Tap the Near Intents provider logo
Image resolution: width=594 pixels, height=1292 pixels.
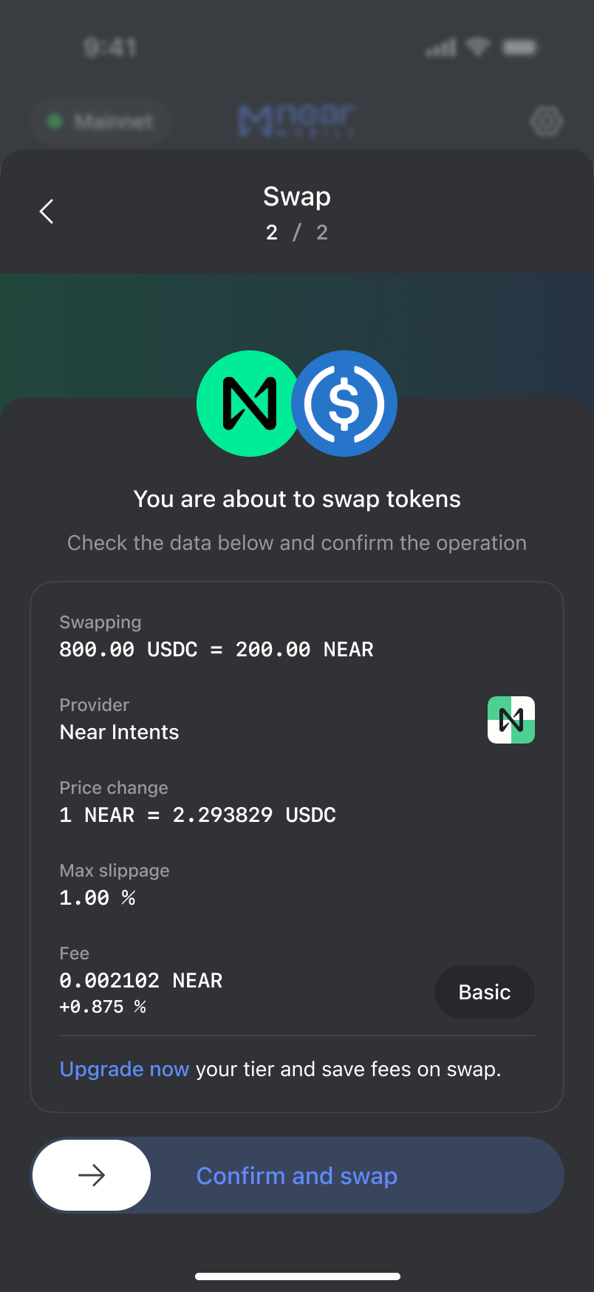click(511, 720)
